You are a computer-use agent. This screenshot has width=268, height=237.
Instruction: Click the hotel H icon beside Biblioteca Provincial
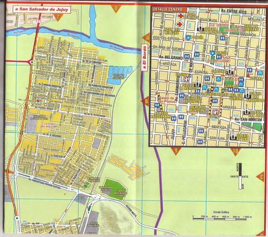(182, 95)
